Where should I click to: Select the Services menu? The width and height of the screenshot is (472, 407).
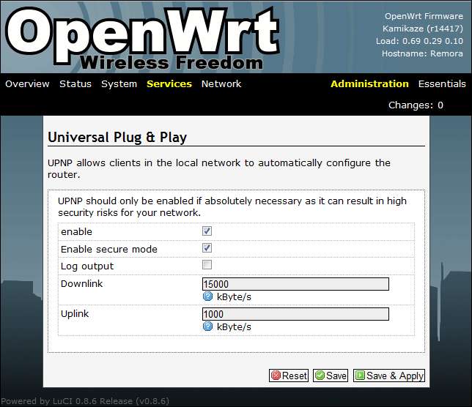pyautogui.click(x=169, y=84)
